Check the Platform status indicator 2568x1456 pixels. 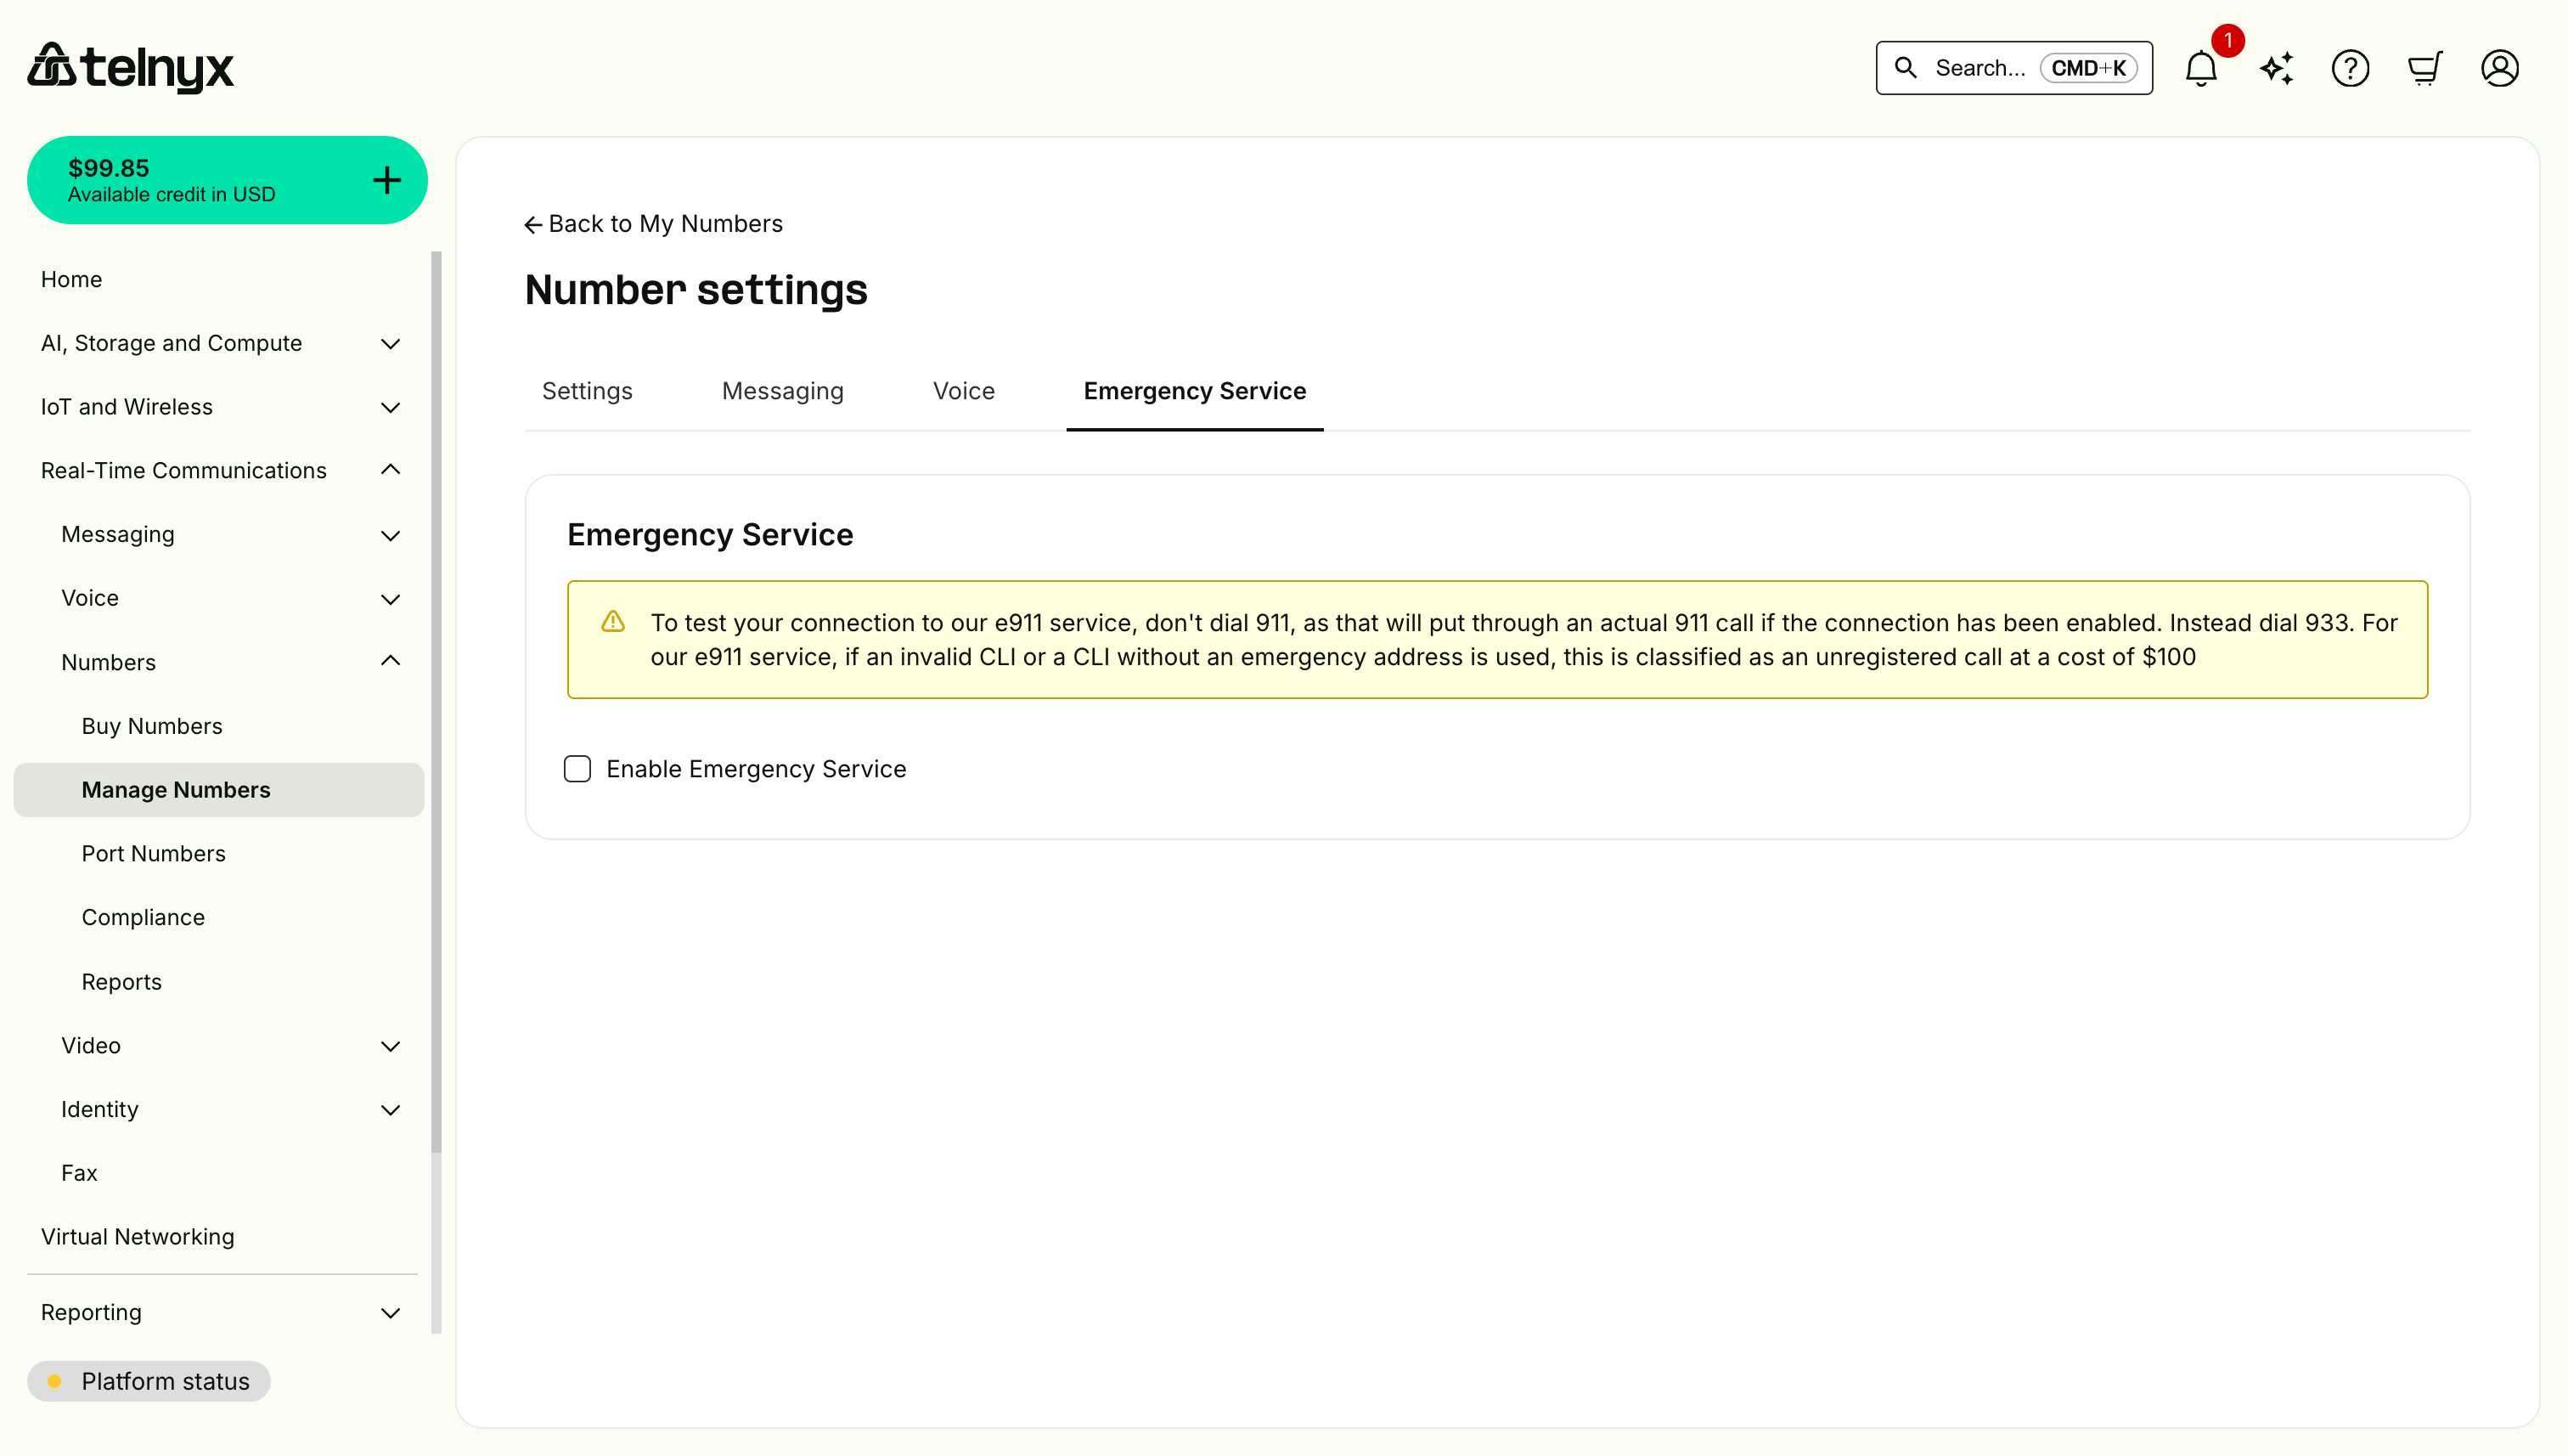149,1381
